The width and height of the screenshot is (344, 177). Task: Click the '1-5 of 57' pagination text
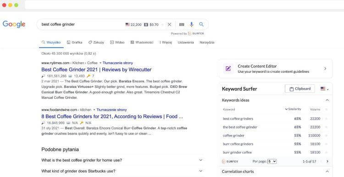click(309, 161)
